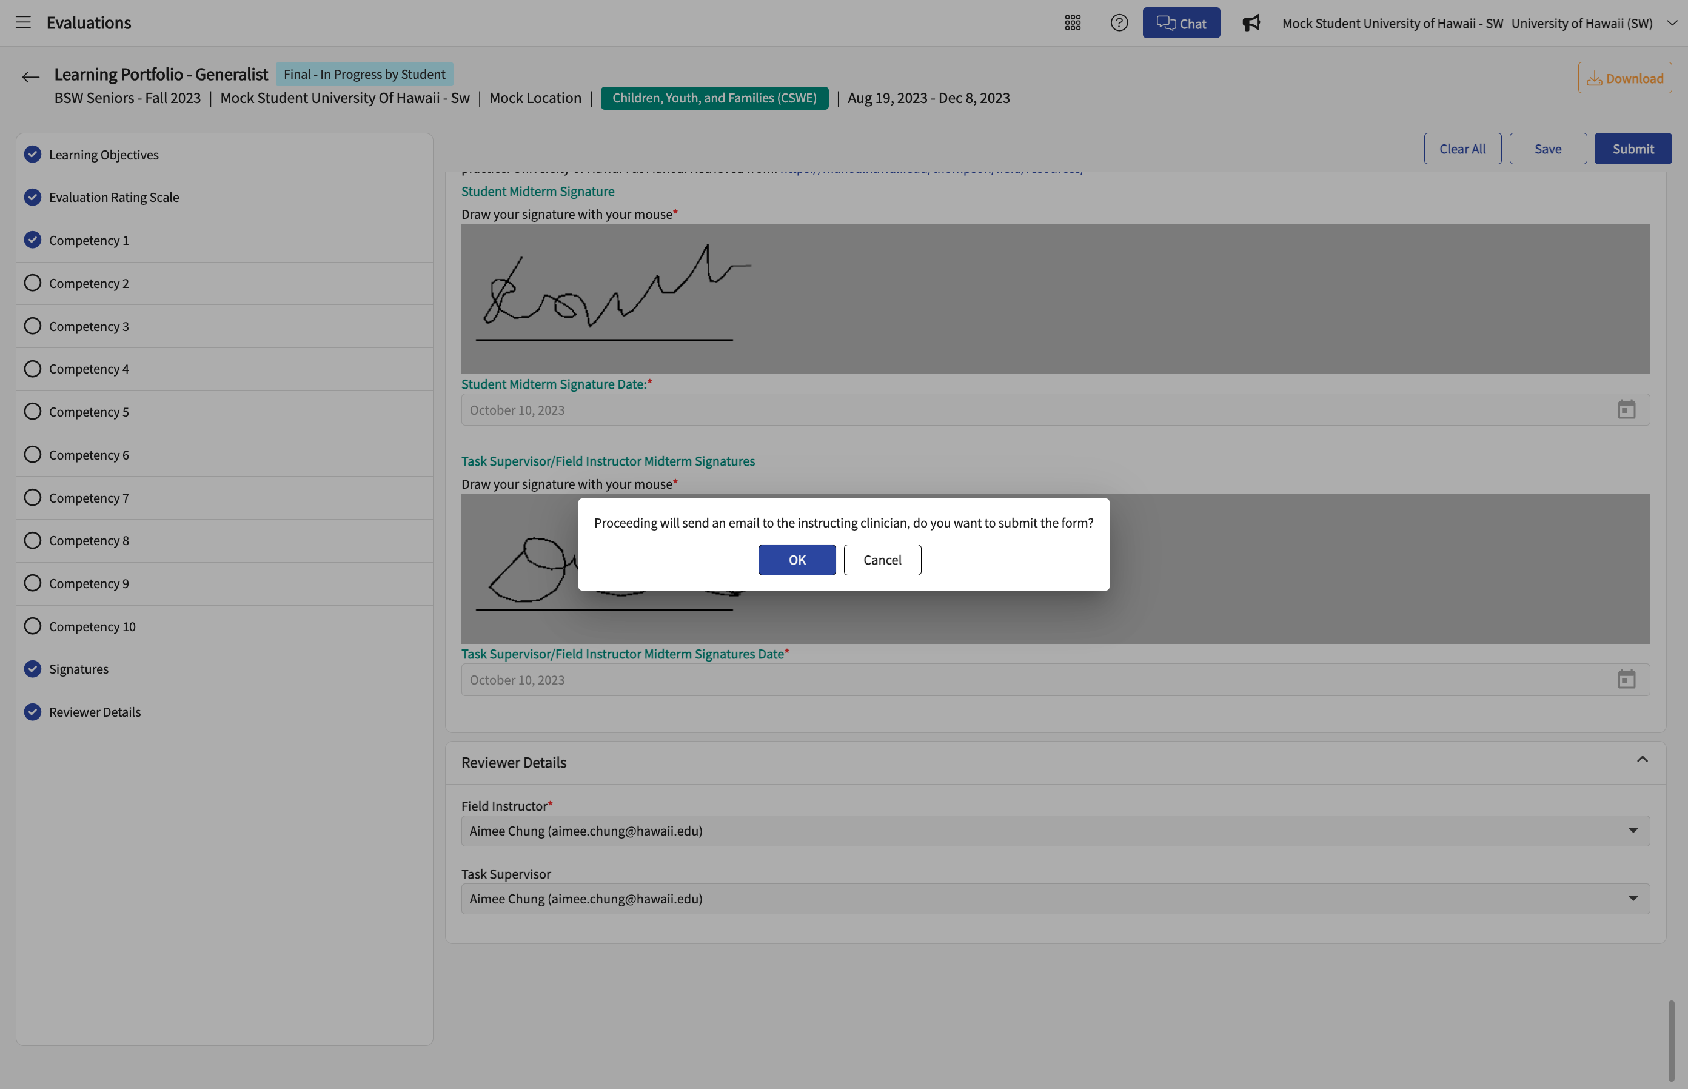Open calendar for Task Supervisor Signatures Date
This screenshot has height=1089, width=1688.
[x=1627, y=680]
